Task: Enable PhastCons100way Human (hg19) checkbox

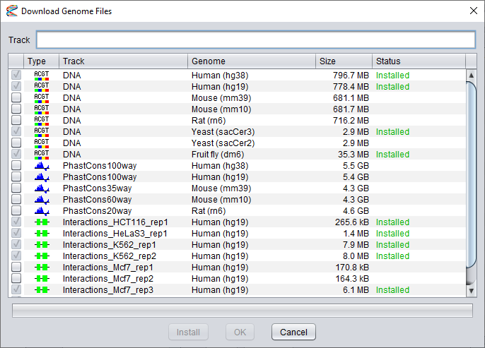Action: point(16,177)
